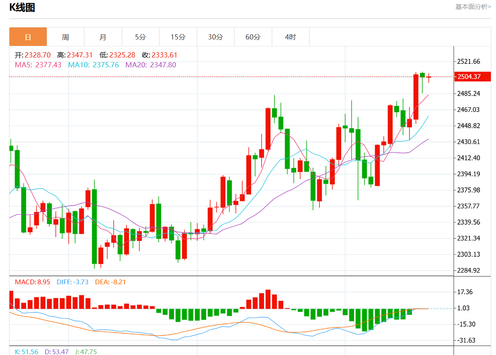Click the 17.36 MACD axis label
The image size is (496, 355).
point(465,292)
